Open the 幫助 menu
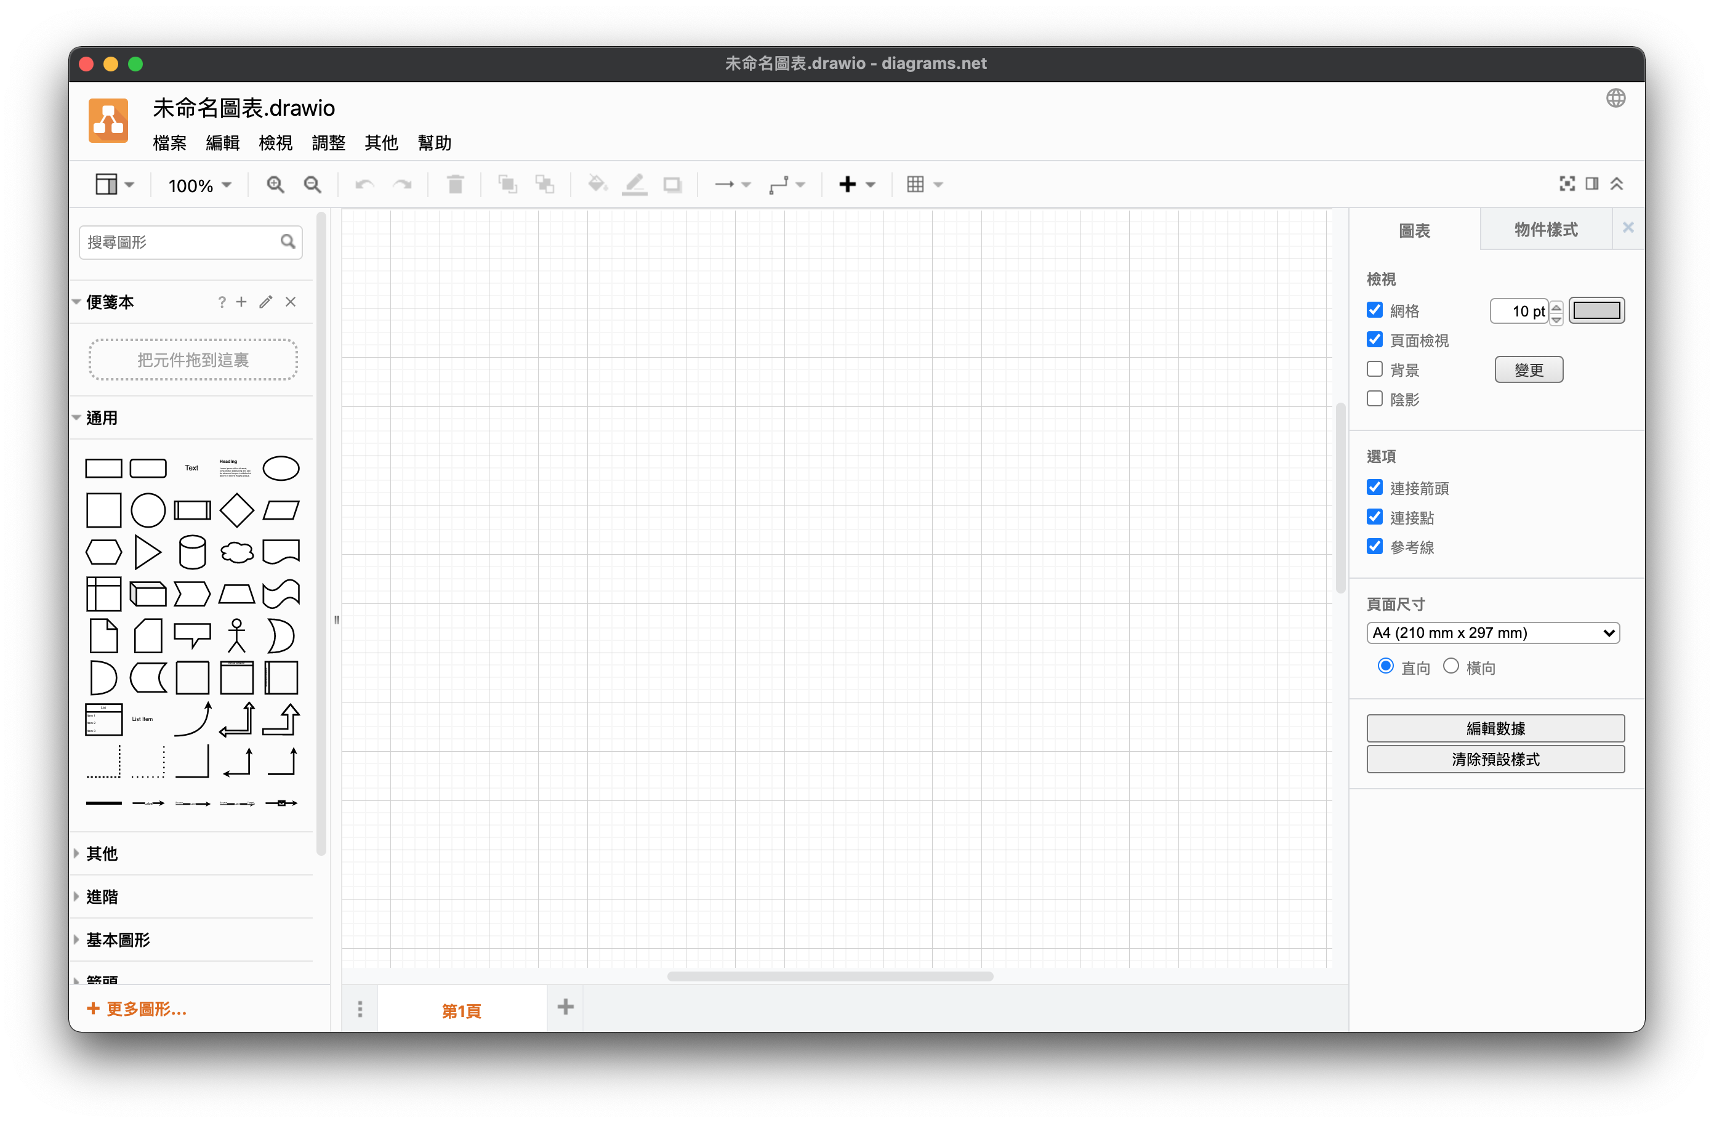This screenshot has width=1714, height=1123. pos(434,143)
